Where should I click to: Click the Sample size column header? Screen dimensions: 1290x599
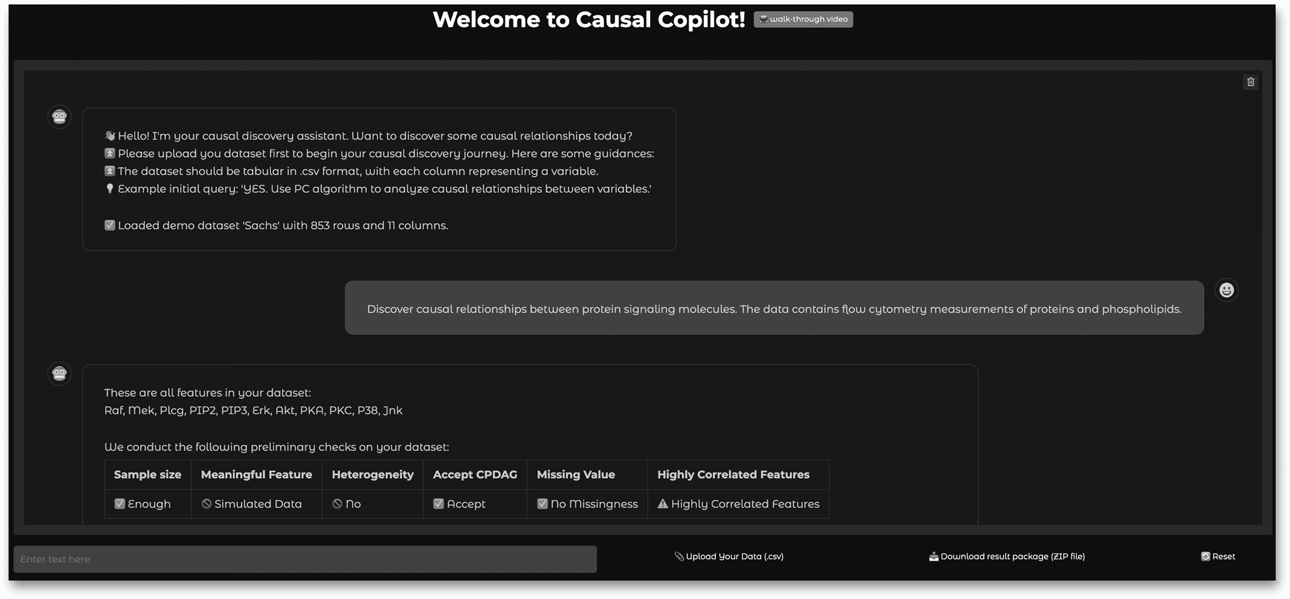pyautogui.click(x=147, y=474)
